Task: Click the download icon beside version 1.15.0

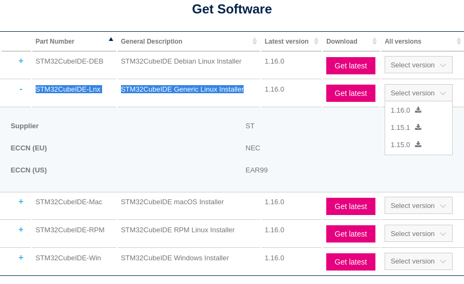Action: click(x=418, y=144)
